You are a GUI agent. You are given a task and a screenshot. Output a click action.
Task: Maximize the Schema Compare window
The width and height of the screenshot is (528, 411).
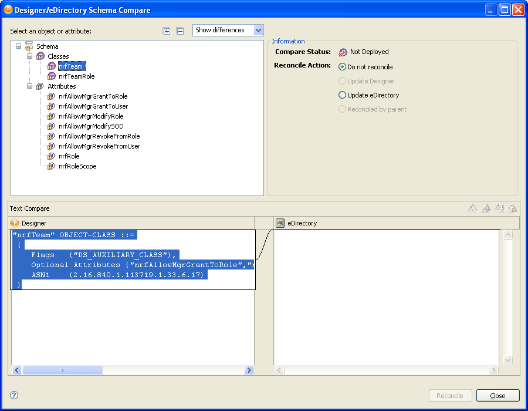point(505,10)
